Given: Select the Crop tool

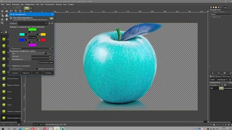Looking at the screenshot, I should pos(20,11).
